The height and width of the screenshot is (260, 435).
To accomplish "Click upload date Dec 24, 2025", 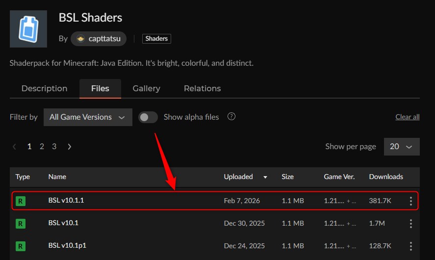I will pyautogui.click(x=244, y=246).
